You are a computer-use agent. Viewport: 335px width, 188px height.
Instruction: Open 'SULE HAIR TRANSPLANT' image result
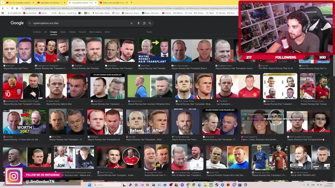click(310, 157)
